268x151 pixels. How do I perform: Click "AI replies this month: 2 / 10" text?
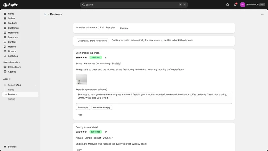coord(90,28)
